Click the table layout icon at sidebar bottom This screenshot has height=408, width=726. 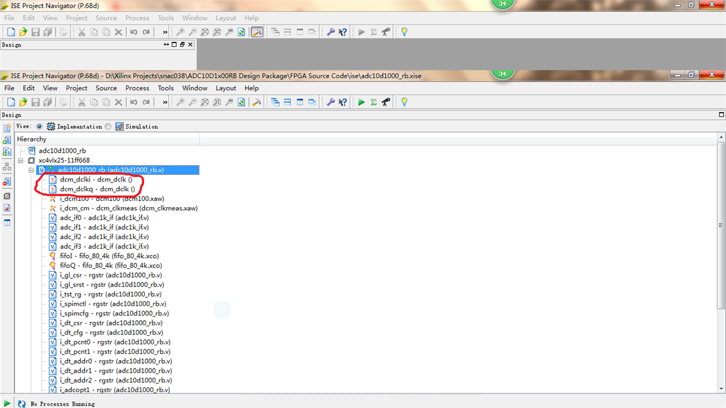[7, 223]
